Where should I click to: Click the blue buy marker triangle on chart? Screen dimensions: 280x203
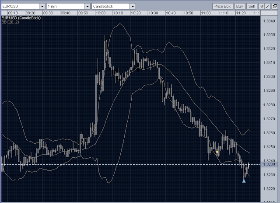point(244,181)
